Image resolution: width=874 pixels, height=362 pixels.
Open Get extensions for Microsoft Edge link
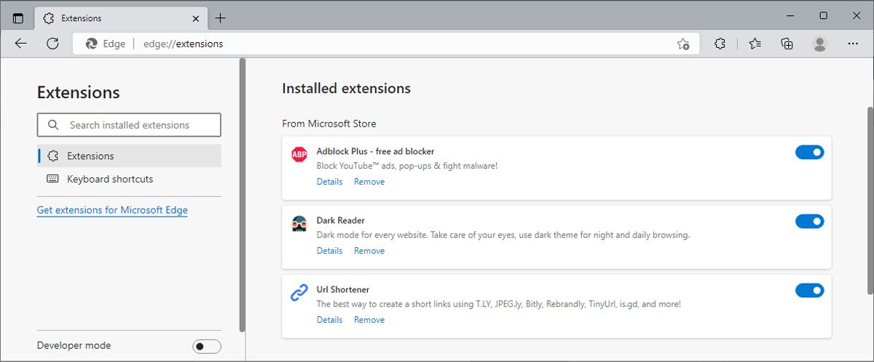tap(112, 210)
